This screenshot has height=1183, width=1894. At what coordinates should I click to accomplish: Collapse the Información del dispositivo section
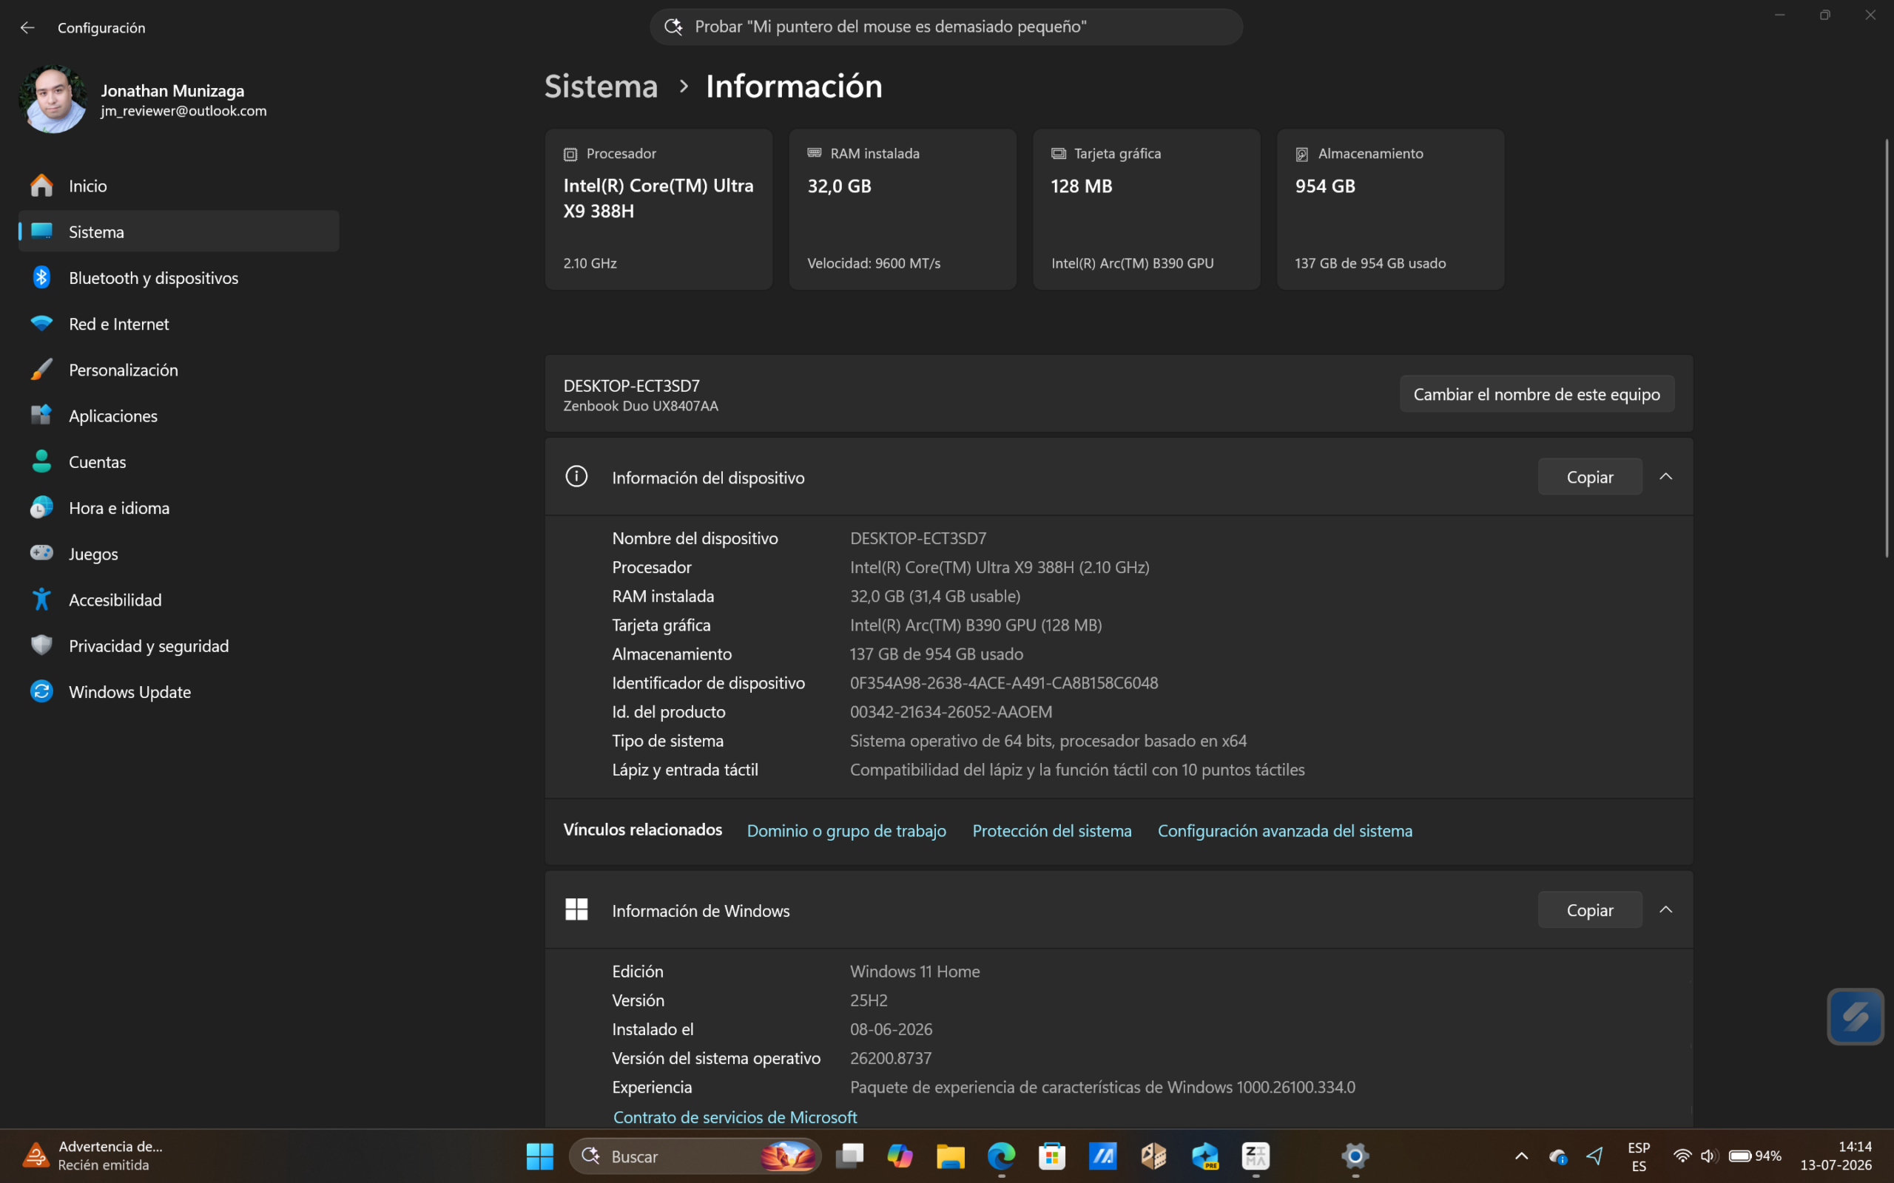click(1666, 476)
